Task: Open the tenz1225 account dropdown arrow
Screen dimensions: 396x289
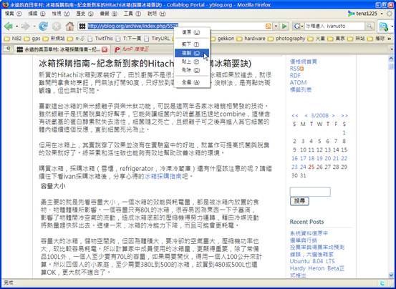Action: 382,14
